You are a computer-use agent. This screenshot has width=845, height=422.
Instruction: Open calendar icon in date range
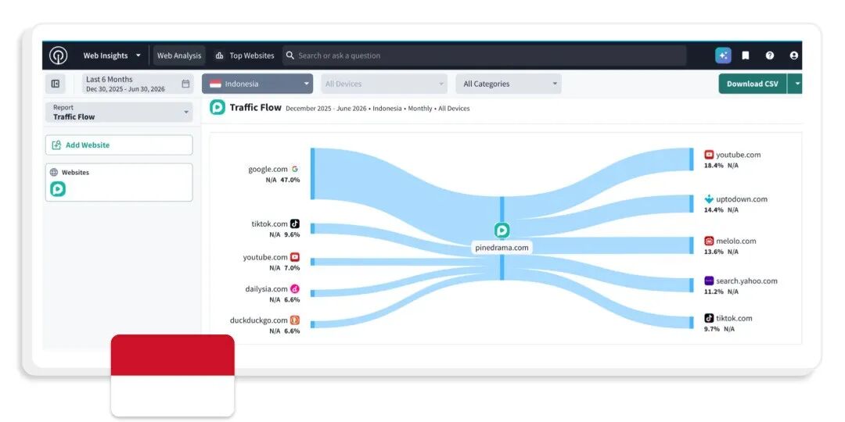[185, 84]
